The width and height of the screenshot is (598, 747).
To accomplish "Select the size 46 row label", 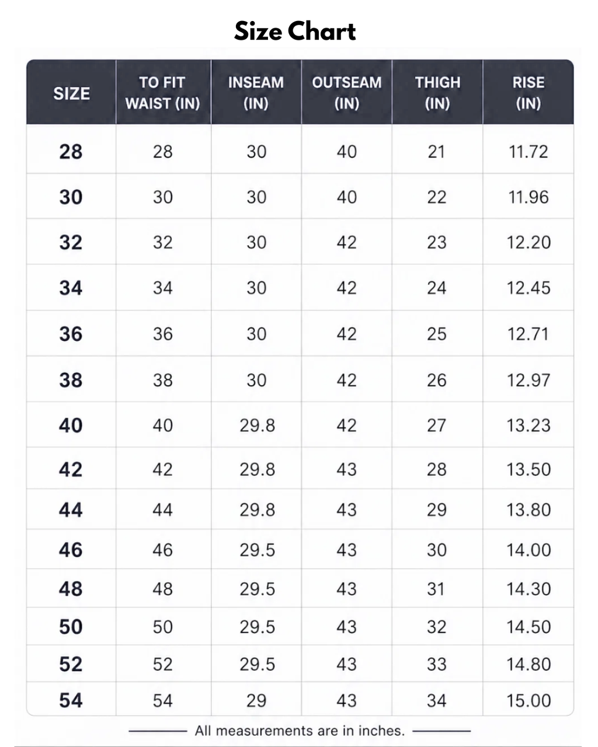I will click(71, 550).
